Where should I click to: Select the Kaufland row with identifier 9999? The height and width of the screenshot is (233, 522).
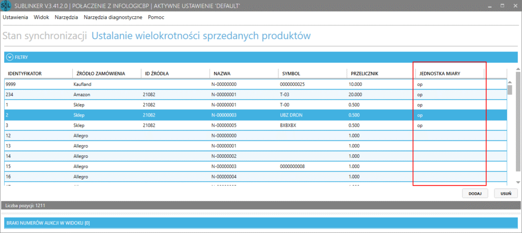pyautogui.click(x=102, y=84)
